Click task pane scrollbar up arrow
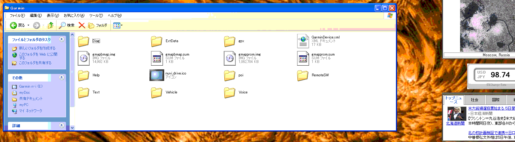Screen dimensions: 515x142 click(x=72, y=35)
